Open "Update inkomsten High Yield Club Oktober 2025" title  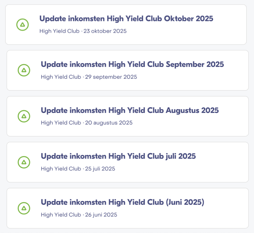126,19
